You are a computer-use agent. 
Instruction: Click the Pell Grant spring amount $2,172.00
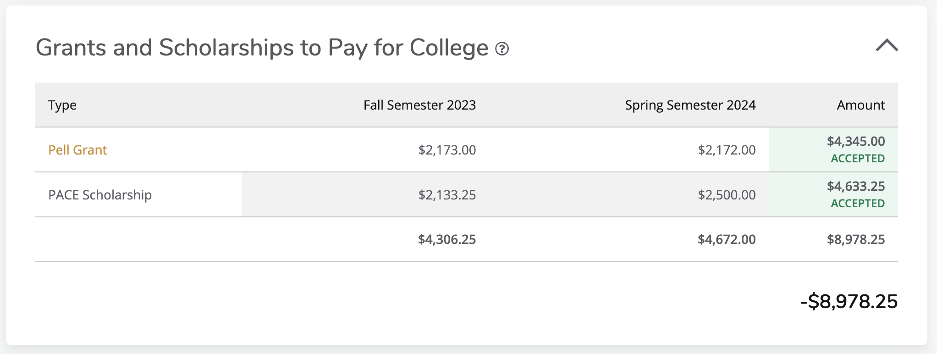pos(727,150)
